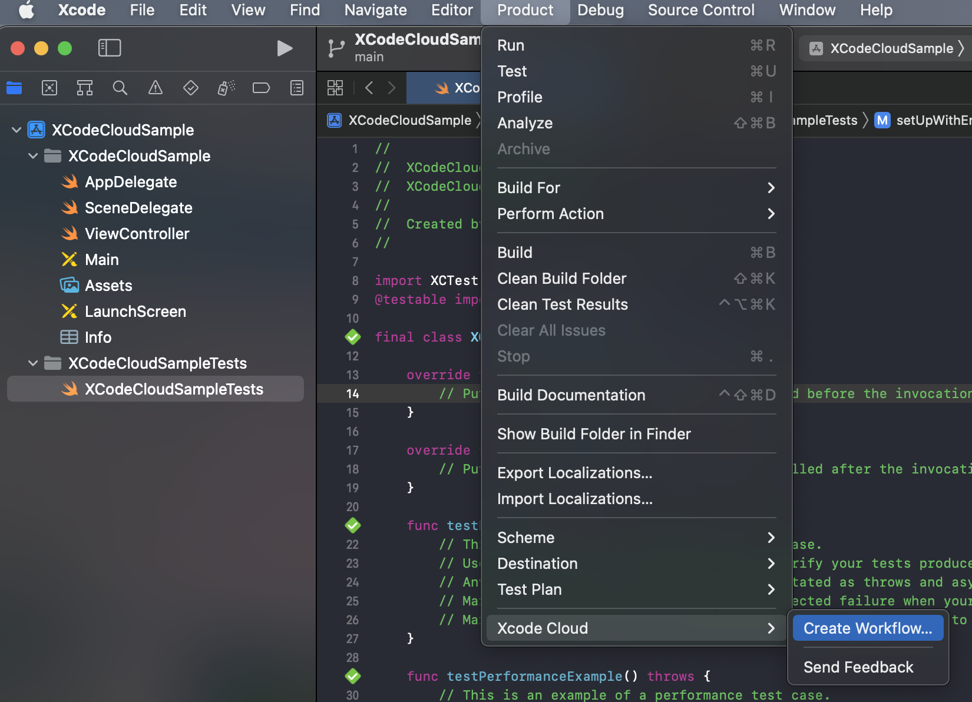Open the File menu
Screen dimensions: 972x702
[x=142, y=10]
